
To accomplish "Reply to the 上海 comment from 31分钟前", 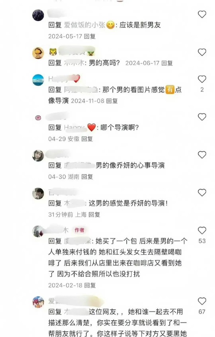I will pyautogui.click(x=94, y=215).
